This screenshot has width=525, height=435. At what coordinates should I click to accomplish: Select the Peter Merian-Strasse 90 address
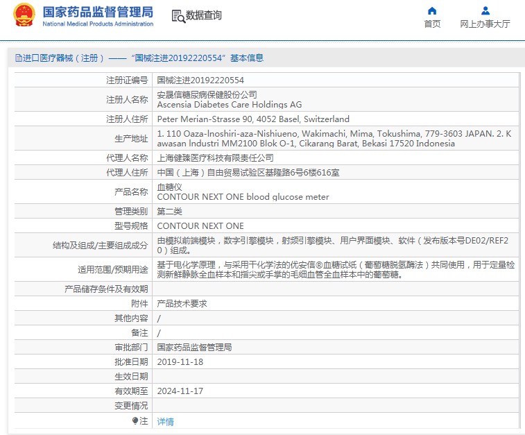tap(253, 119)
